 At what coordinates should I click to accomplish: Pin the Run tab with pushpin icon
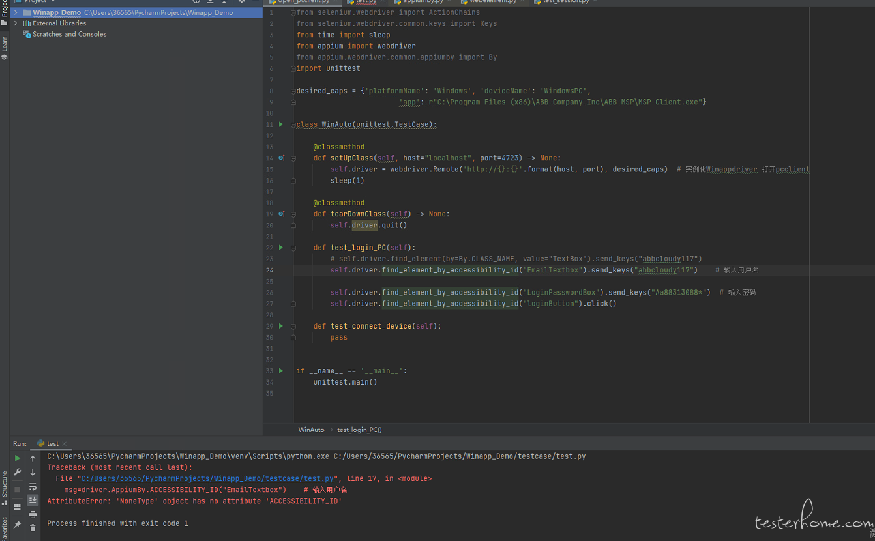click(x=18, y=525)
